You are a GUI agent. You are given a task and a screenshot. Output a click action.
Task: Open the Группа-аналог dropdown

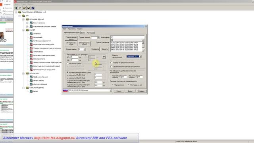tap(98, 38)
